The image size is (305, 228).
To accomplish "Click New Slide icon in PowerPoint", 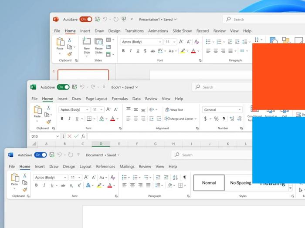I will 87,42.
